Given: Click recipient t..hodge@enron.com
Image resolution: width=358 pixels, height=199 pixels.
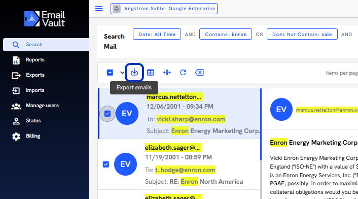Looking at the screenshot, I should tap(185, 170).
